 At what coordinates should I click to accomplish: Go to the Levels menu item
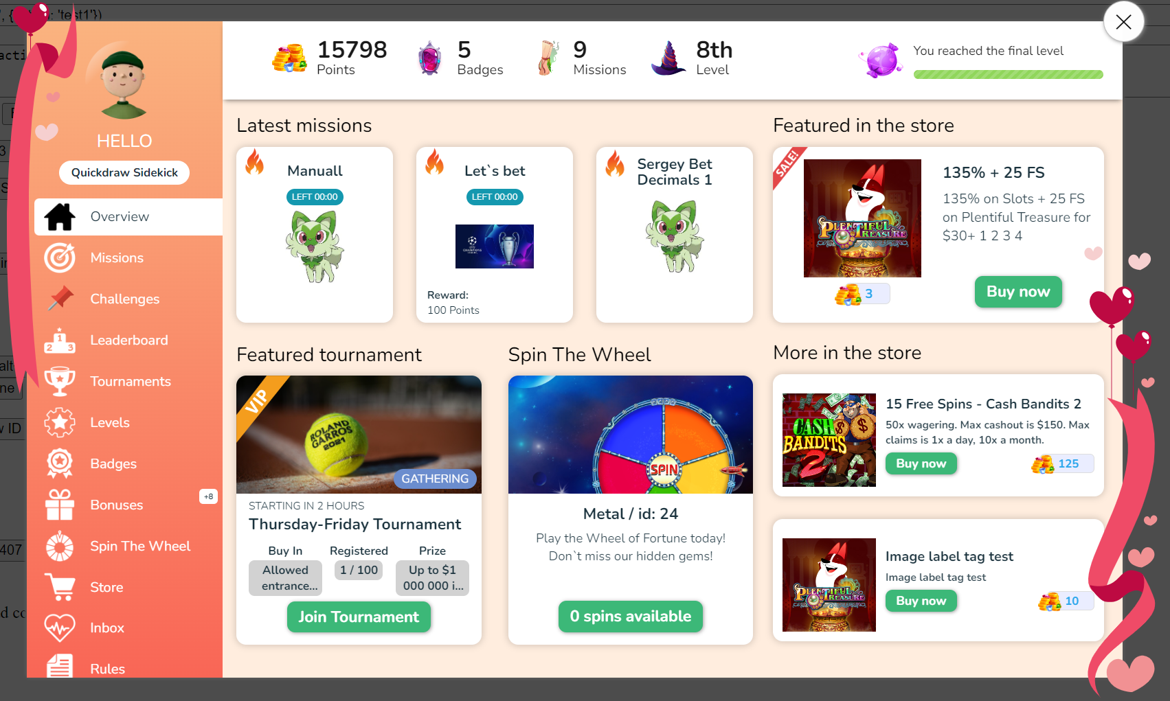click(x=128, y=422)
